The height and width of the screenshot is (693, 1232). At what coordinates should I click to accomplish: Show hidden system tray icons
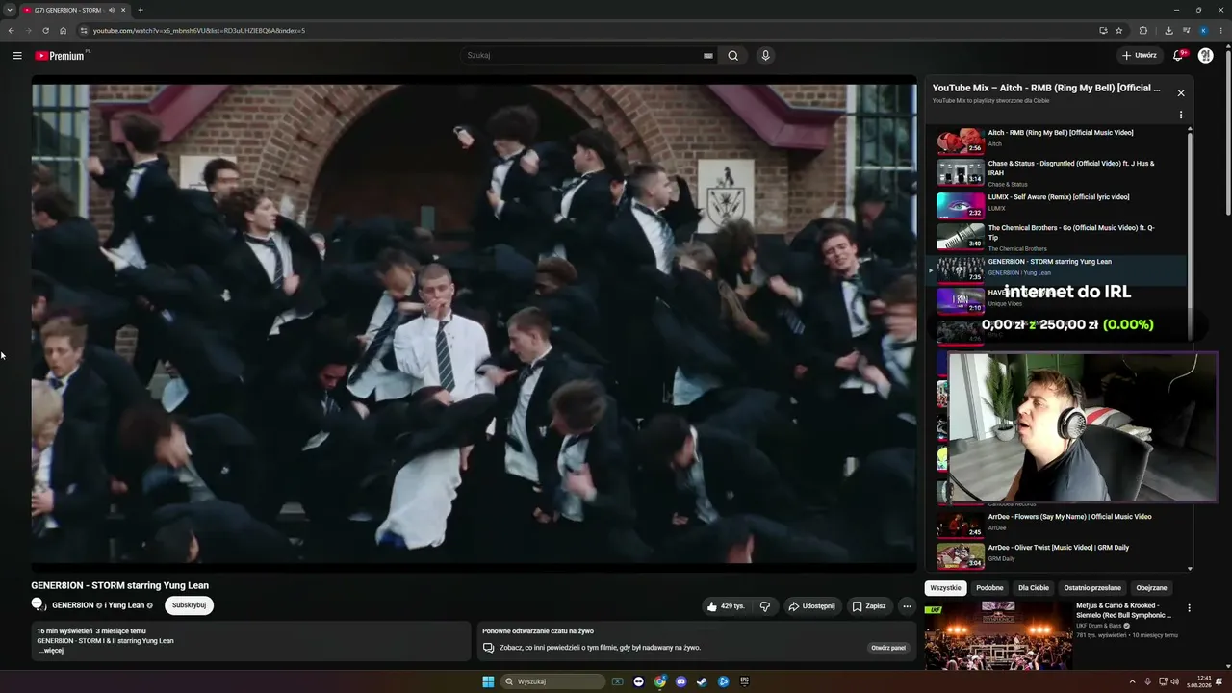point(1132,682)
